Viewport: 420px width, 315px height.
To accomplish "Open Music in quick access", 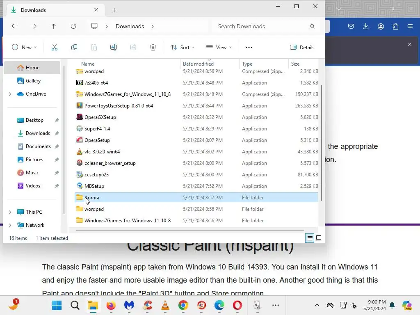I will click(32, 173).
